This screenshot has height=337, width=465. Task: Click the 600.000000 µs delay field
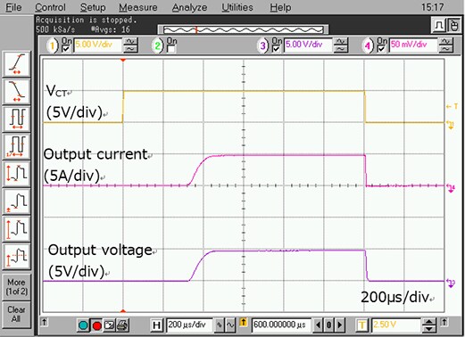coord(281,325)
